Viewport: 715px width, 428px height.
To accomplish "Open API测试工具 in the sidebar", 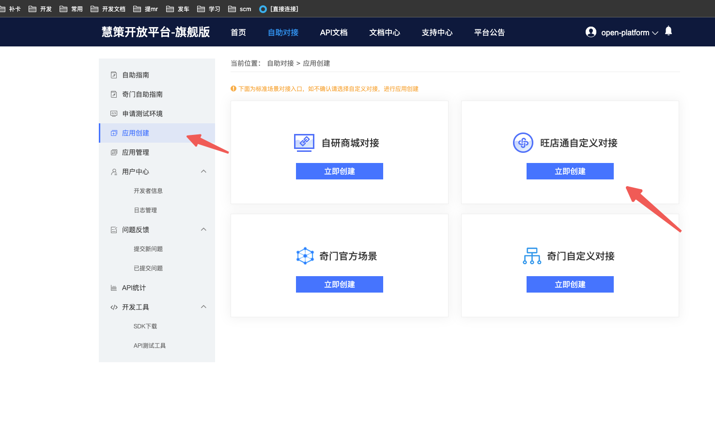I will [x=150, y=346].
